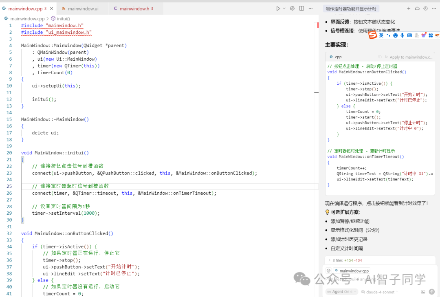
Task: Click the delete ui; line
Action: (x=46, y=133)
